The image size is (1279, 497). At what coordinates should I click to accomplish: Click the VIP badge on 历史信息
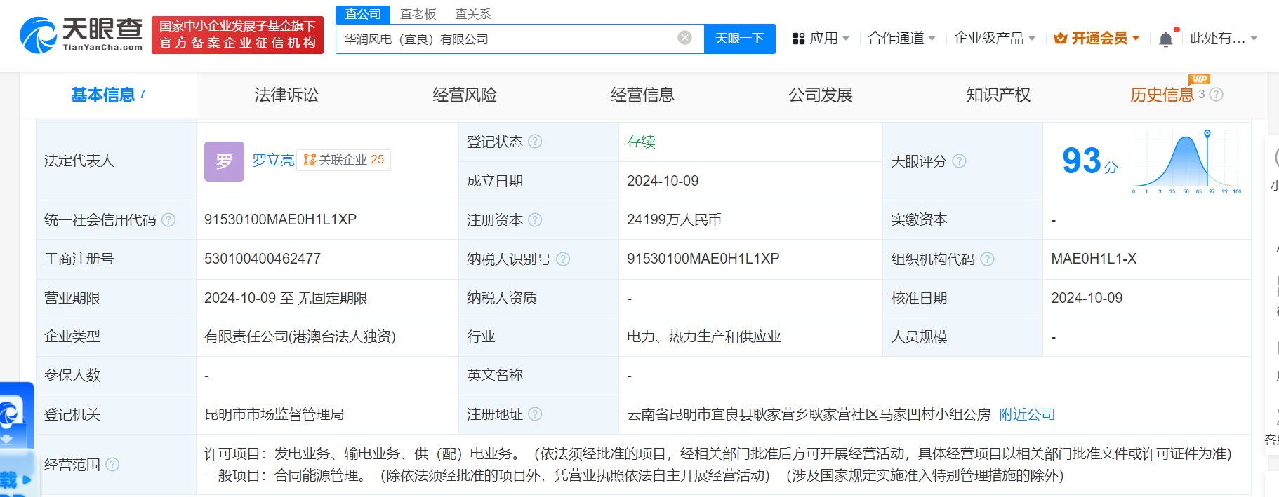(1199, 79)
